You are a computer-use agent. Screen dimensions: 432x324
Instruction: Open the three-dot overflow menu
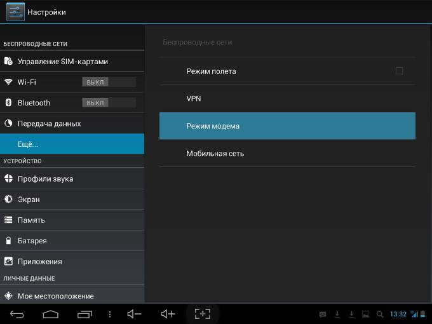110,314
